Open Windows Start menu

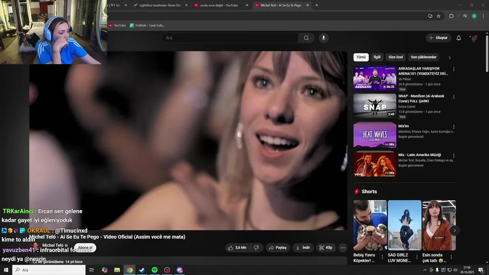click(x=6, y=270)
